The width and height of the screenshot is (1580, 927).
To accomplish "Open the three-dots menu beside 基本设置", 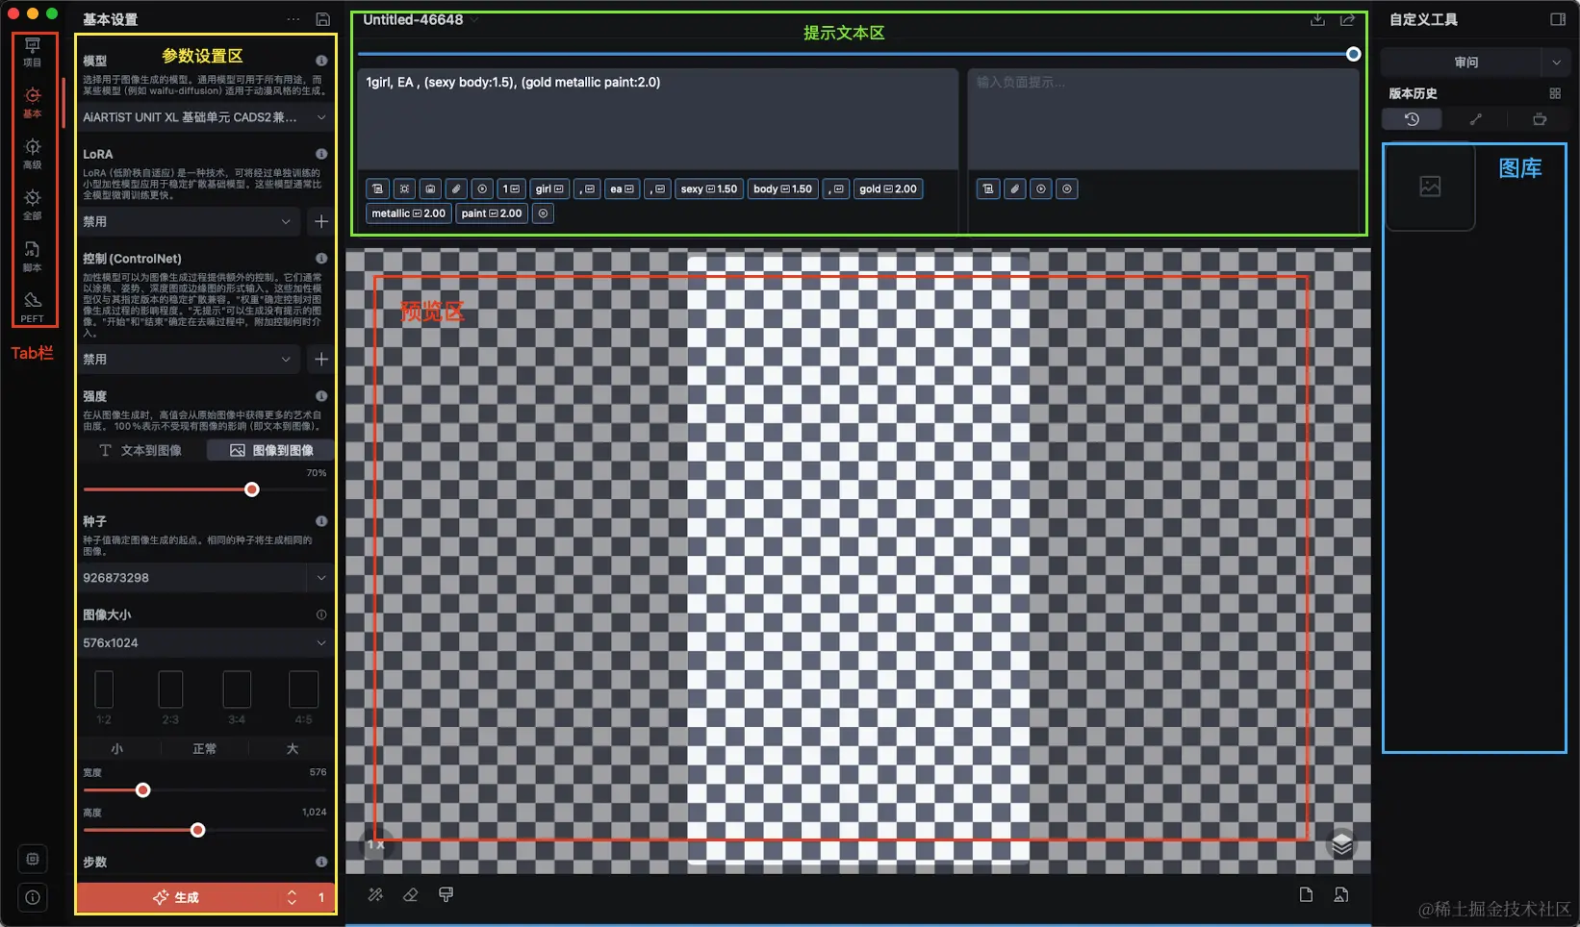I will (x=293, y=19).
